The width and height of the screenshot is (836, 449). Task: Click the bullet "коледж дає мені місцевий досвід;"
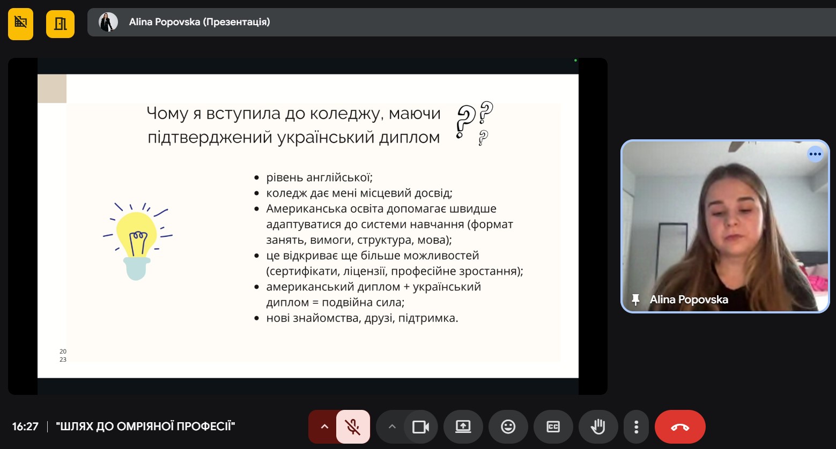(359, 193)
